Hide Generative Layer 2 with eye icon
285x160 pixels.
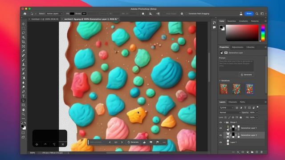(x=221, y=135)
